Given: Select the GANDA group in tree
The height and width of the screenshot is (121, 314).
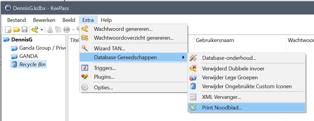Looking at the screenshot, I should coord(28,56).
